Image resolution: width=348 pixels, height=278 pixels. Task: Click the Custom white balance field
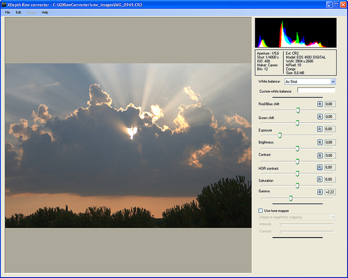[316, 90]
